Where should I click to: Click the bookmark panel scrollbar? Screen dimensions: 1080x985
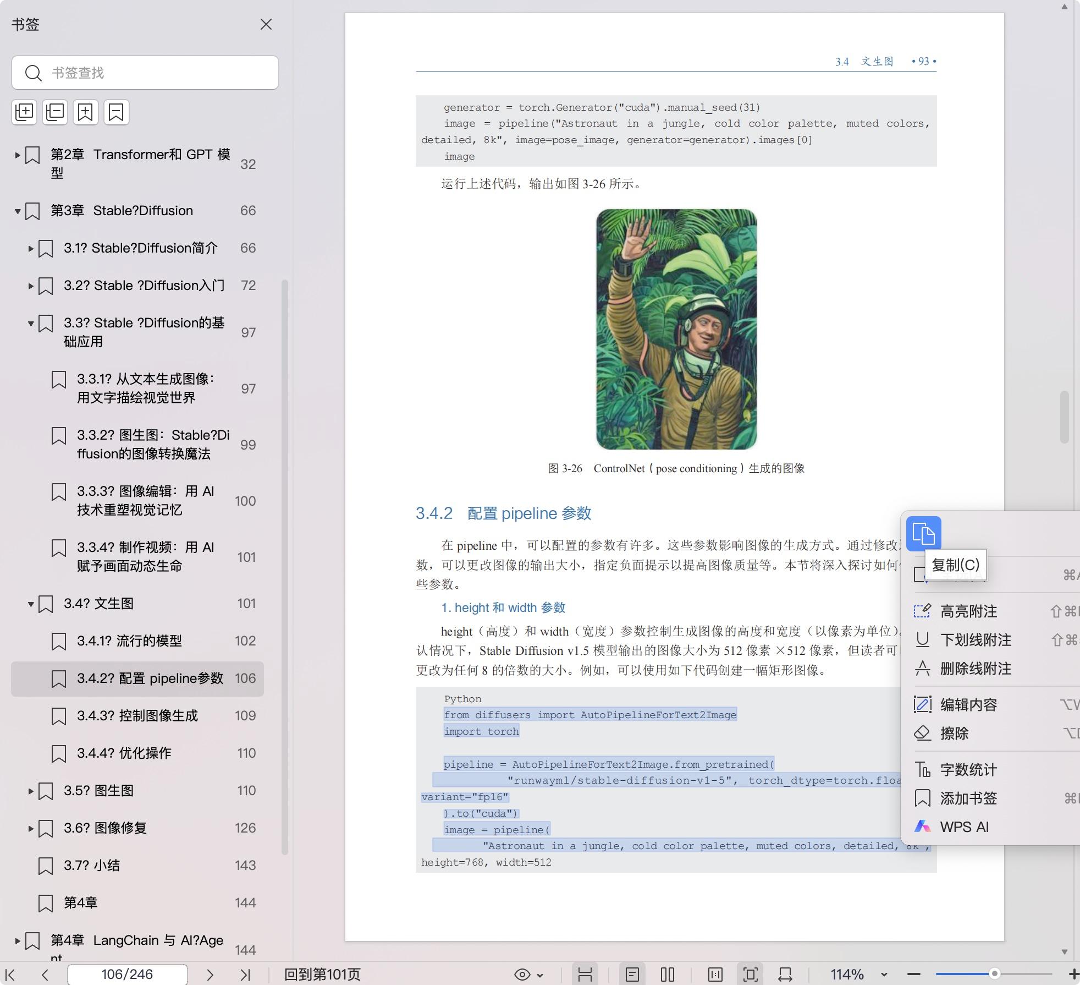click(x=285, y=567)
